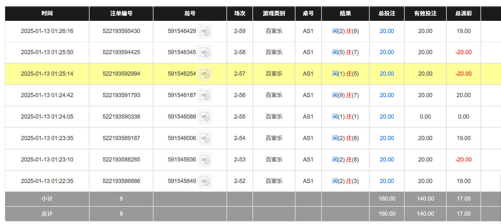This screenshot has height=224, width=501.
Task: Click result 闲(9) 庄(7) in row 2-56
Action: coord(345,95)
